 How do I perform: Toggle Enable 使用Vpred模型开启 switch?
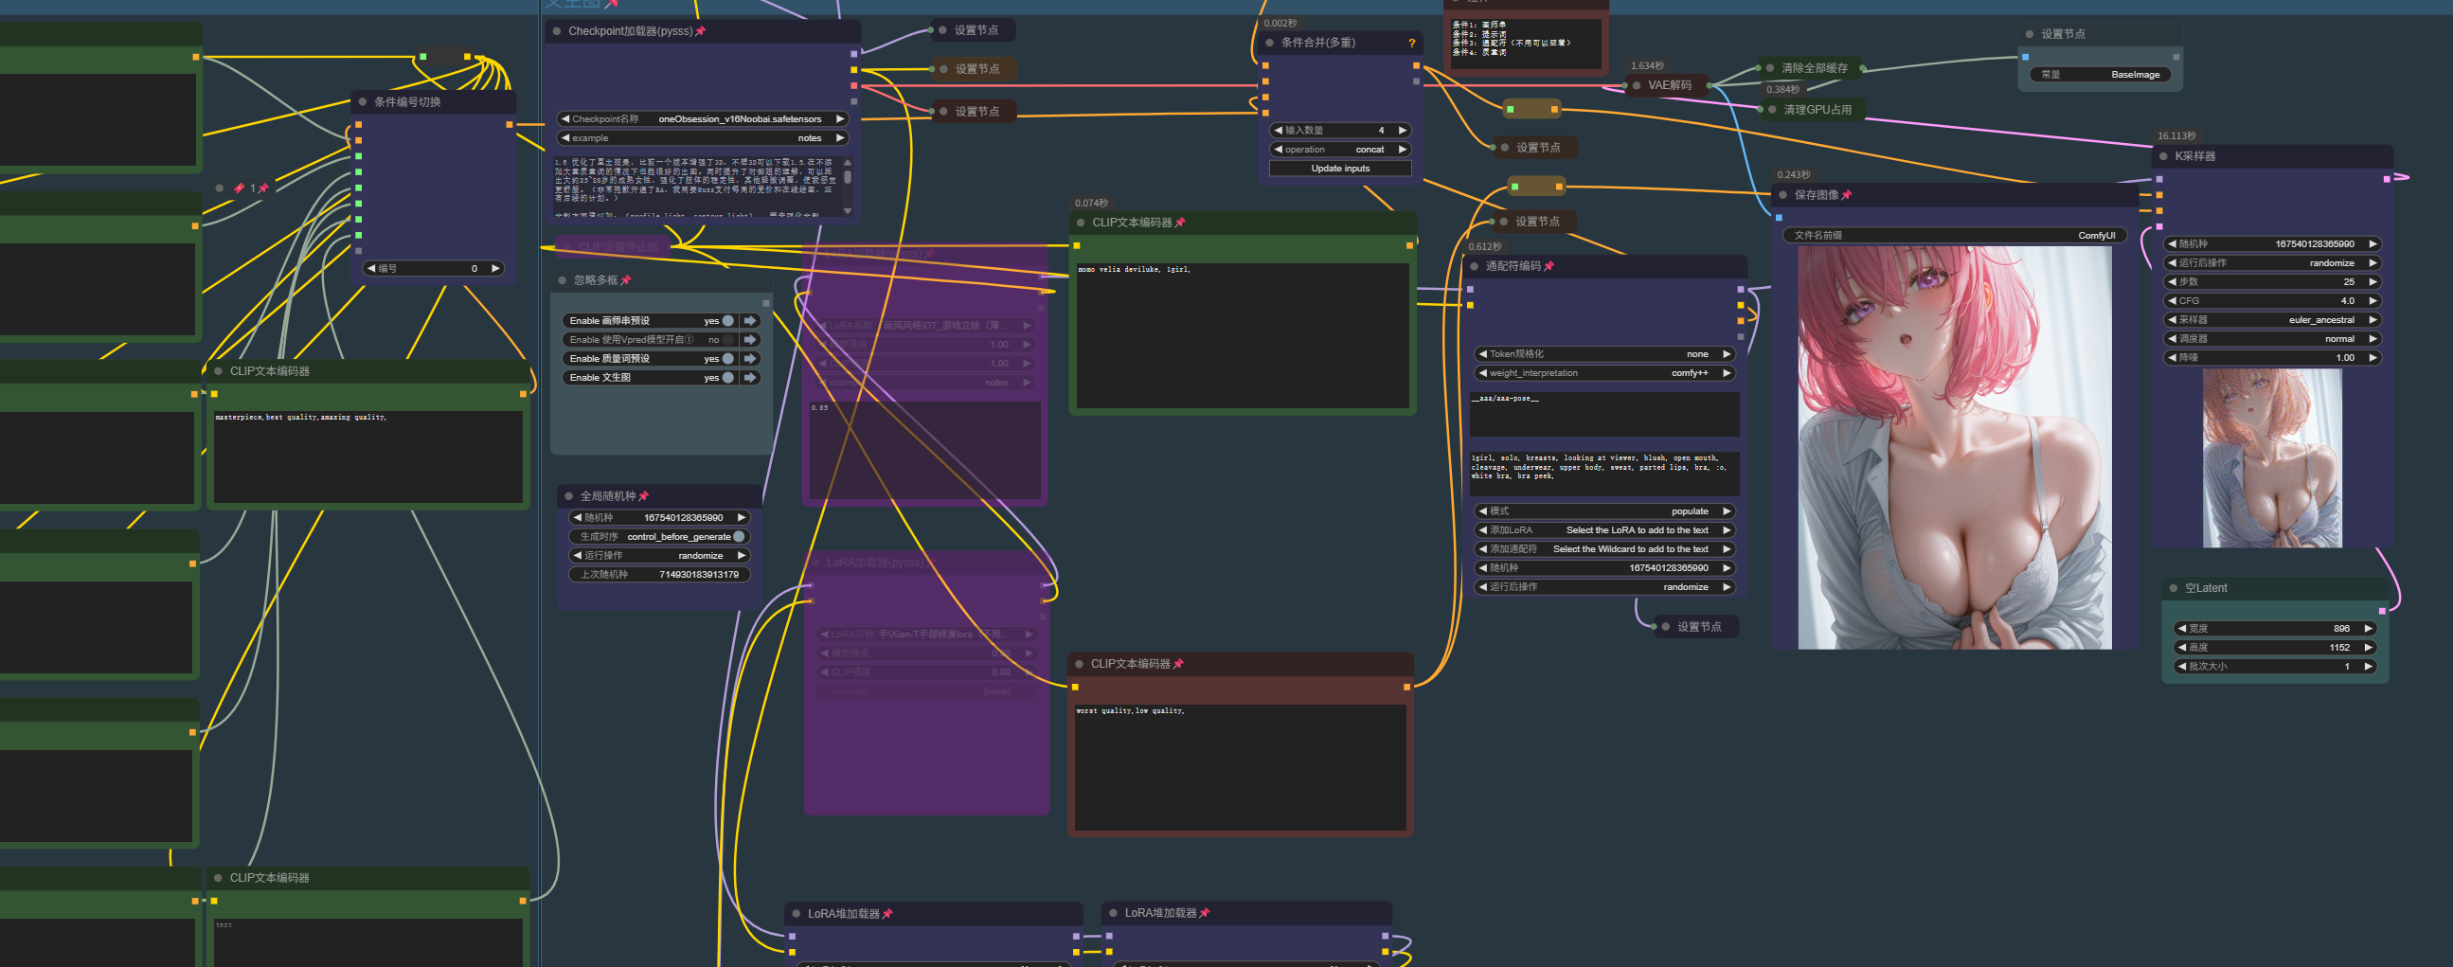[x=728, y=340]
